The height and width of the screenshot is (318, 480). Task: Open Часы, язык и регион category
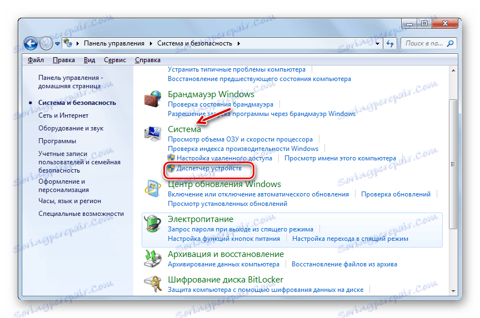coord(70,201)
